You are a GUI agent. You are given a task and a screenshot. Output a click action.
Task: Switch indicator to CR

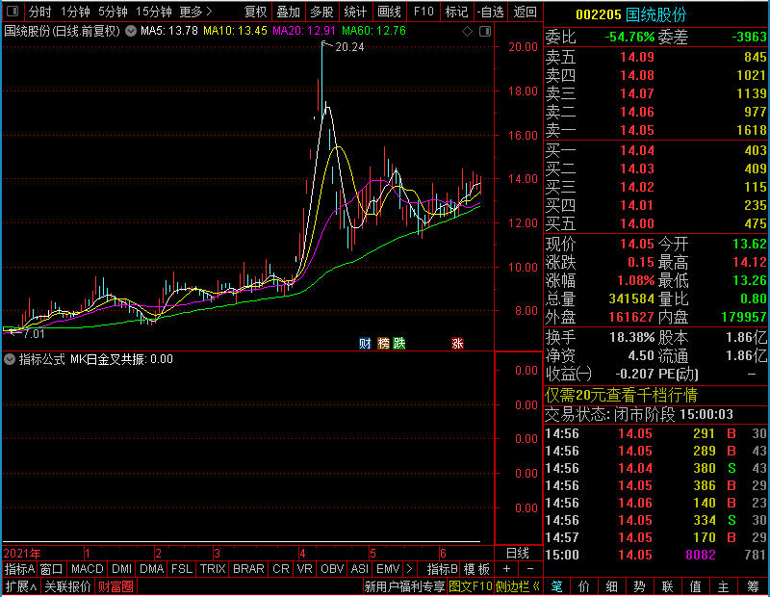281,569
